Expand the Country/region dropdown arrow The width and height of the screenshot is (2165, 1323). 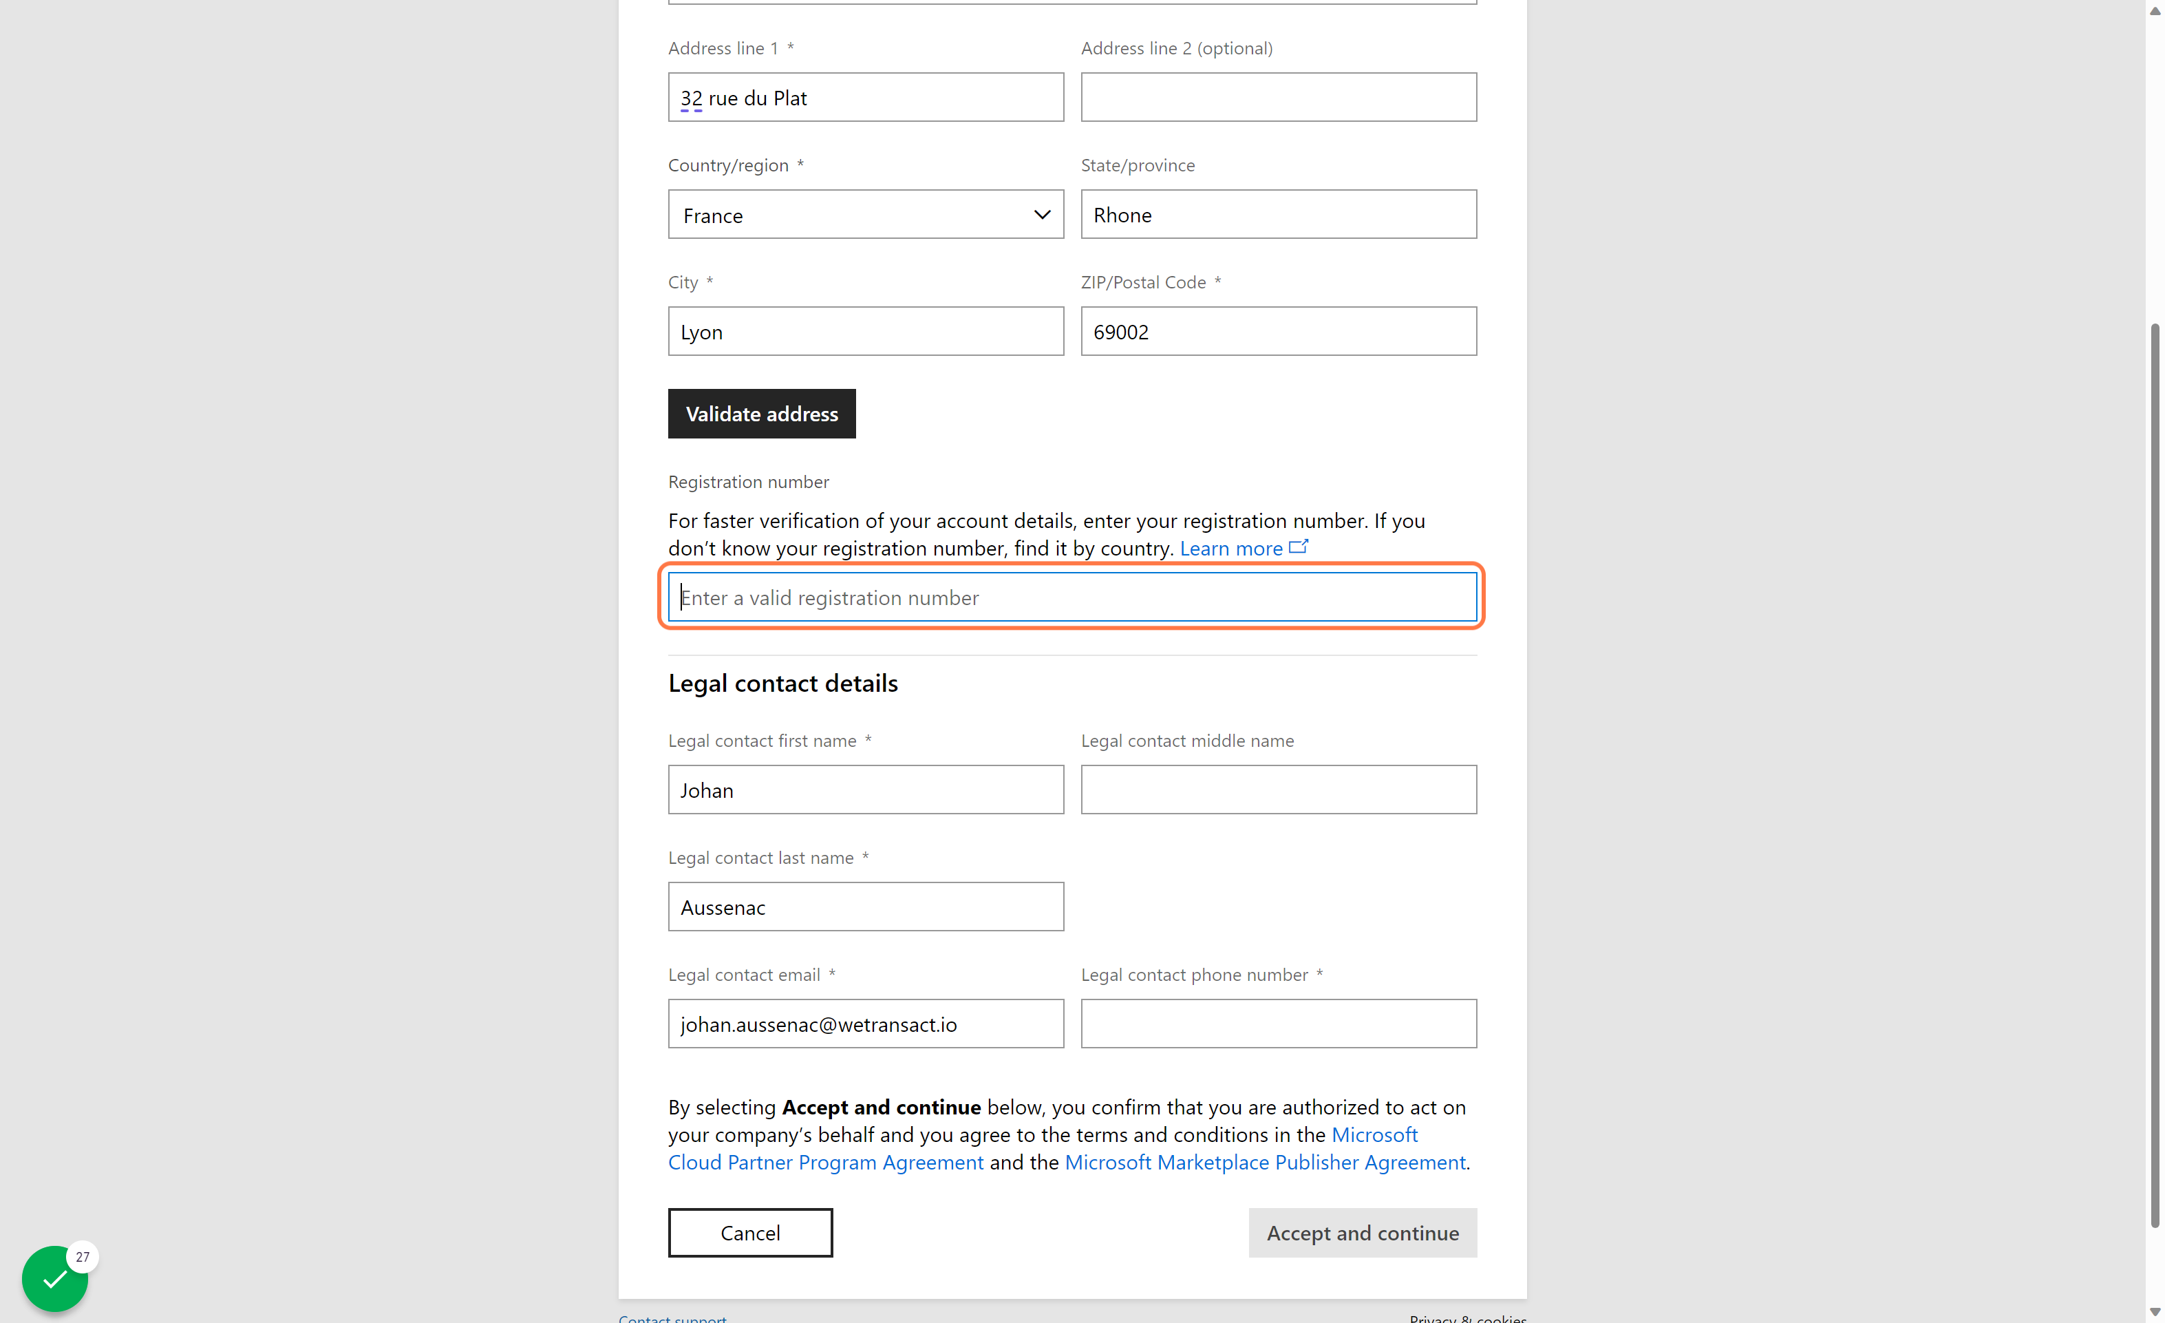[x=1042, y=215]
